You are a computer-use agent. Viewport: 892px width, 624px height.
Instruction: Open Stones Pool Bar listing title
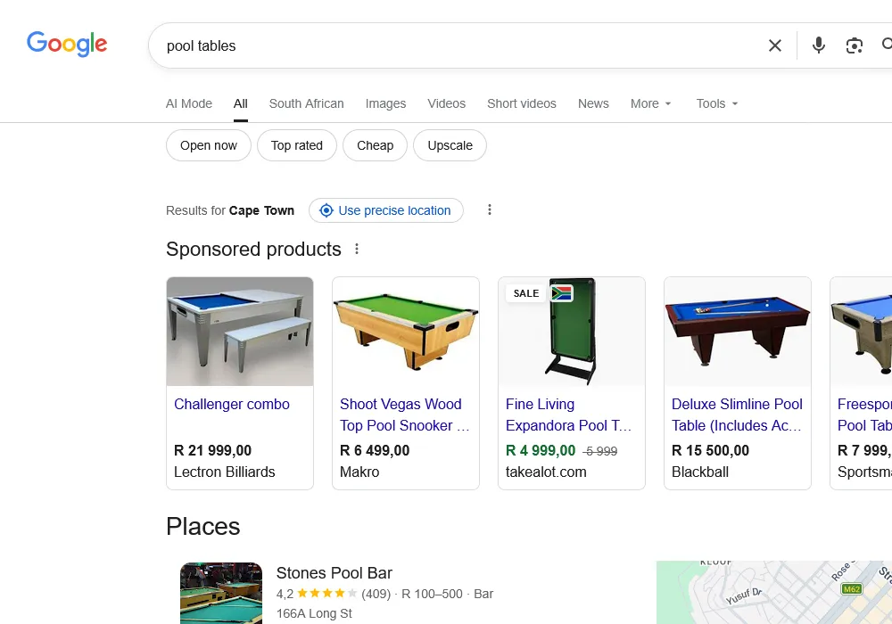pos(334,573)
